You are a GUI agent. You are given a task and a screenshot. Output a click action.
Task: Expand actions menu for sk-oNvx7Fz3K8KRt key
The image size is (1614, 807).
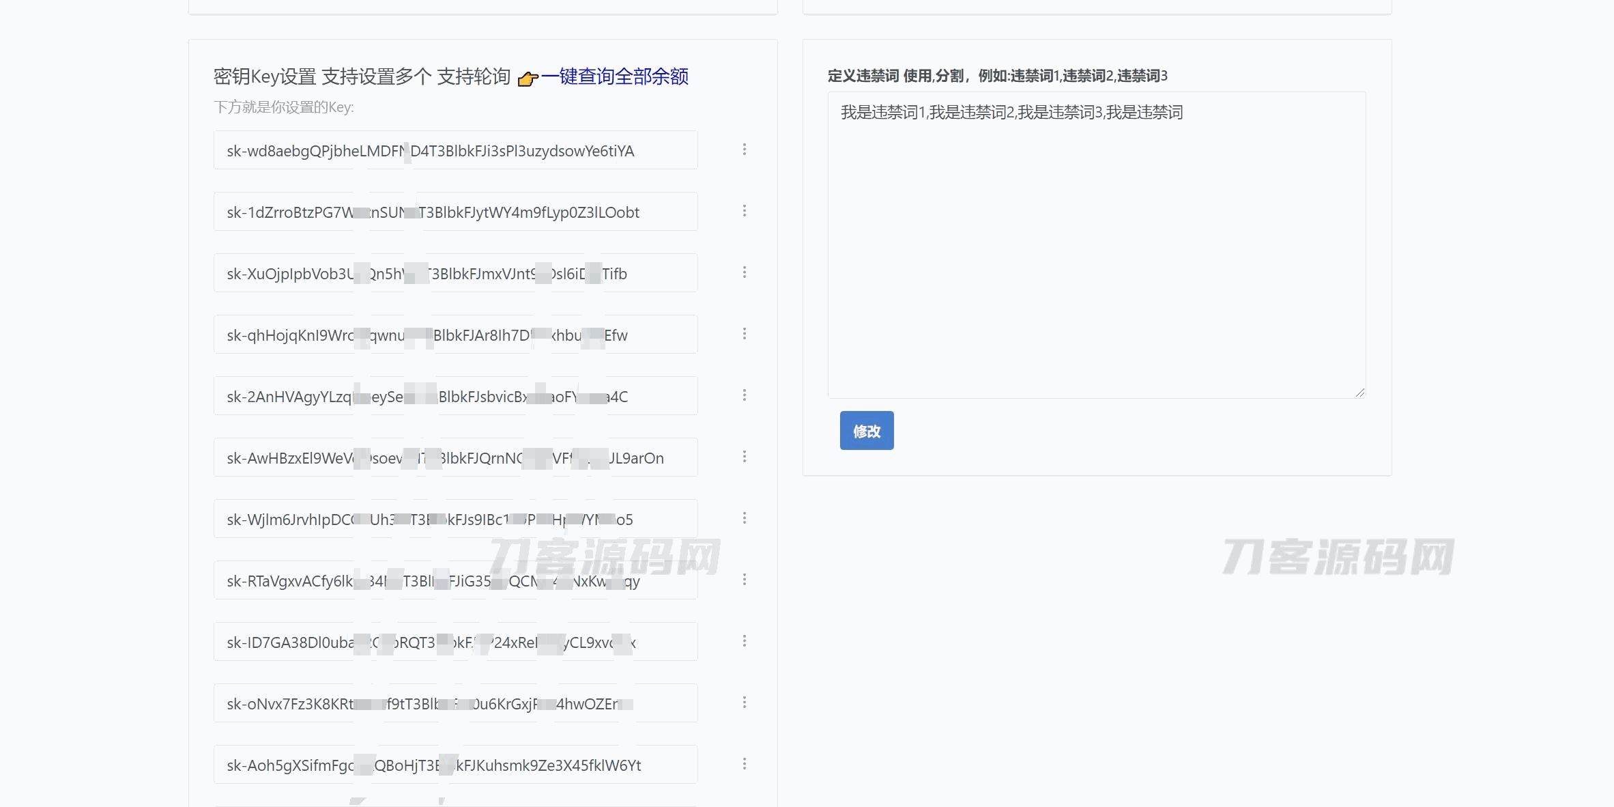744,703
